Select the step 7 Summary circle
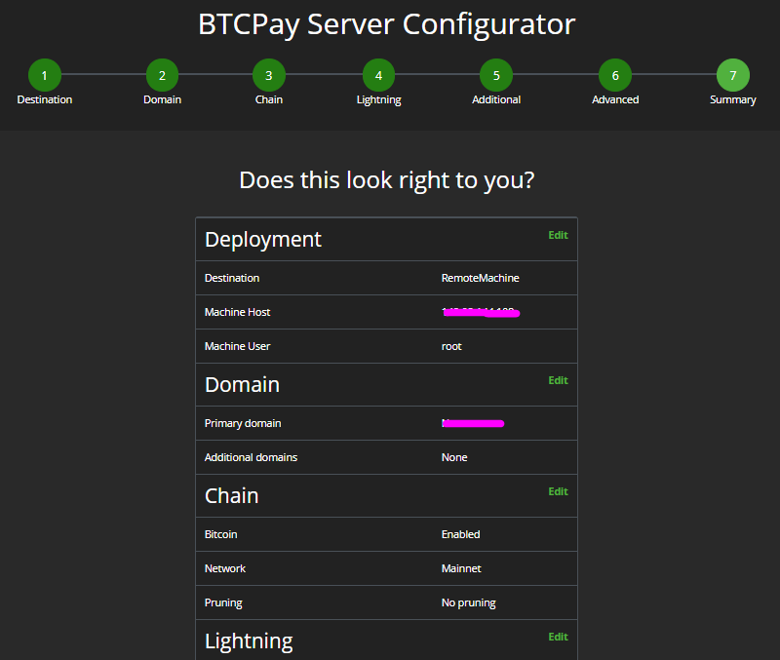Screen dimensions: 780x660 pyautogui.click(x=732, y=75)
